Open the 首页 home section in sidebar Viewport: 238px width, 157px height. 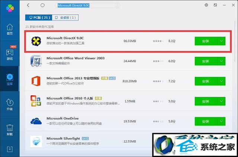click(x=10, y=29)
